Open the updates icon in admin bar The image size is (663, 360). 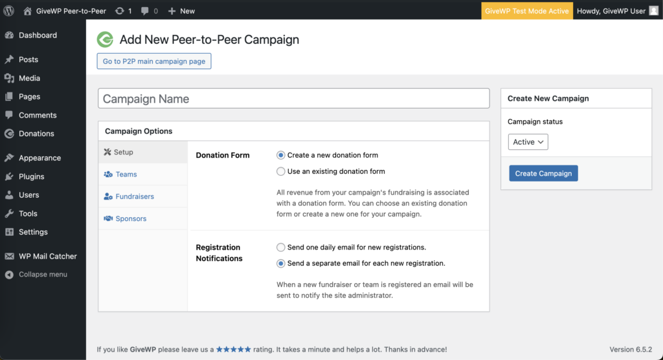(120, 11)
